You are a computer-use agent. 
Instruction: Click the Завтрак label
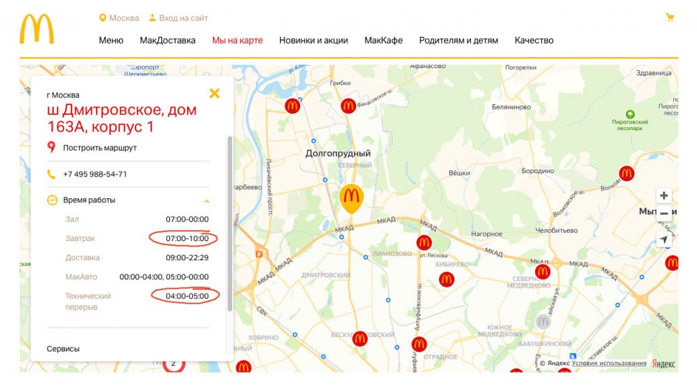80,238
